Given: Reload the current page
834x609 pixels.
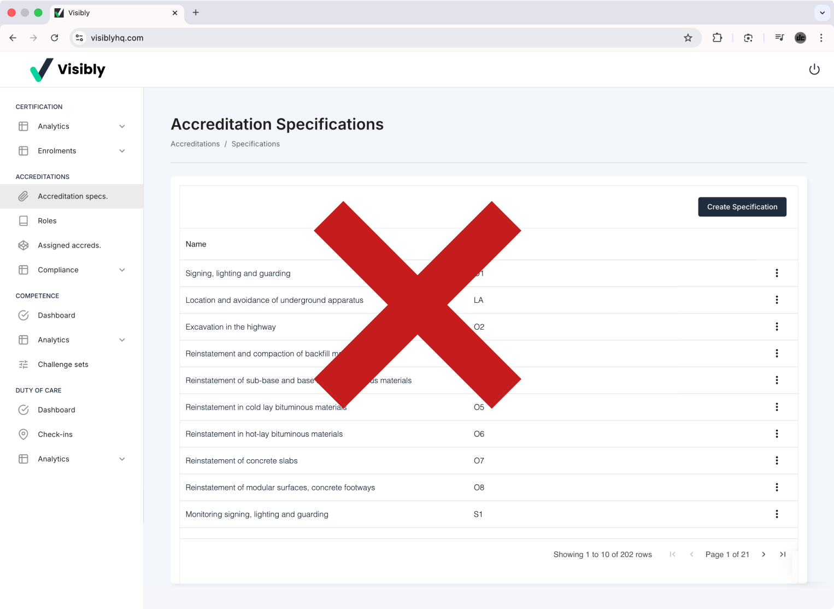Looking at the screenshot, I should [x=55, y=38].
